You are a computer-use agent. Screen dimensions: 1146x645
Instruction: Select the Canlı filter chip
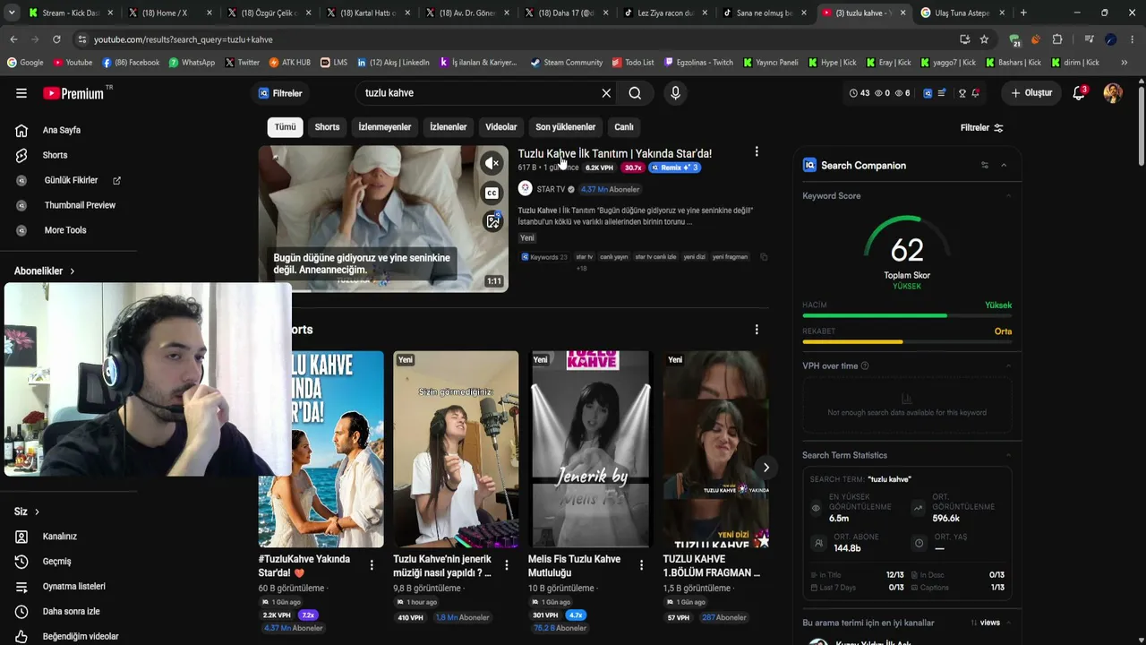click(x=624, y=127)
